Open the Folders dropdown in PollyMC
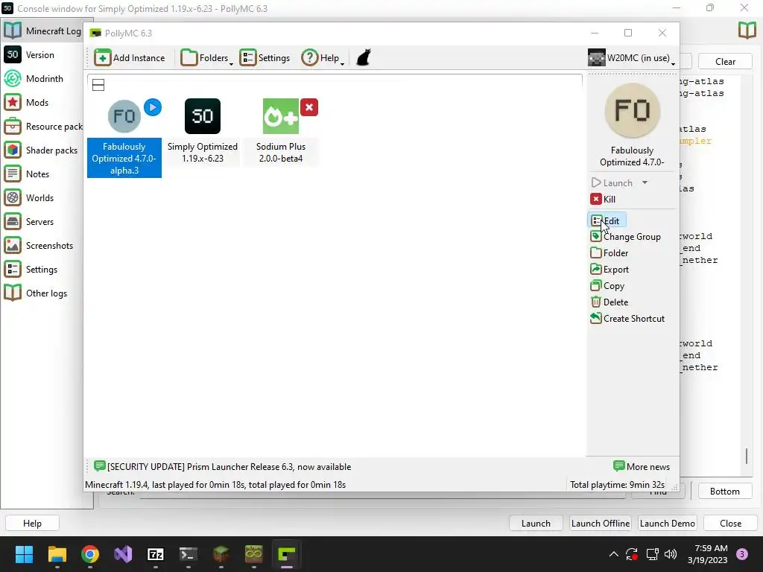 (x=207, y=58)
